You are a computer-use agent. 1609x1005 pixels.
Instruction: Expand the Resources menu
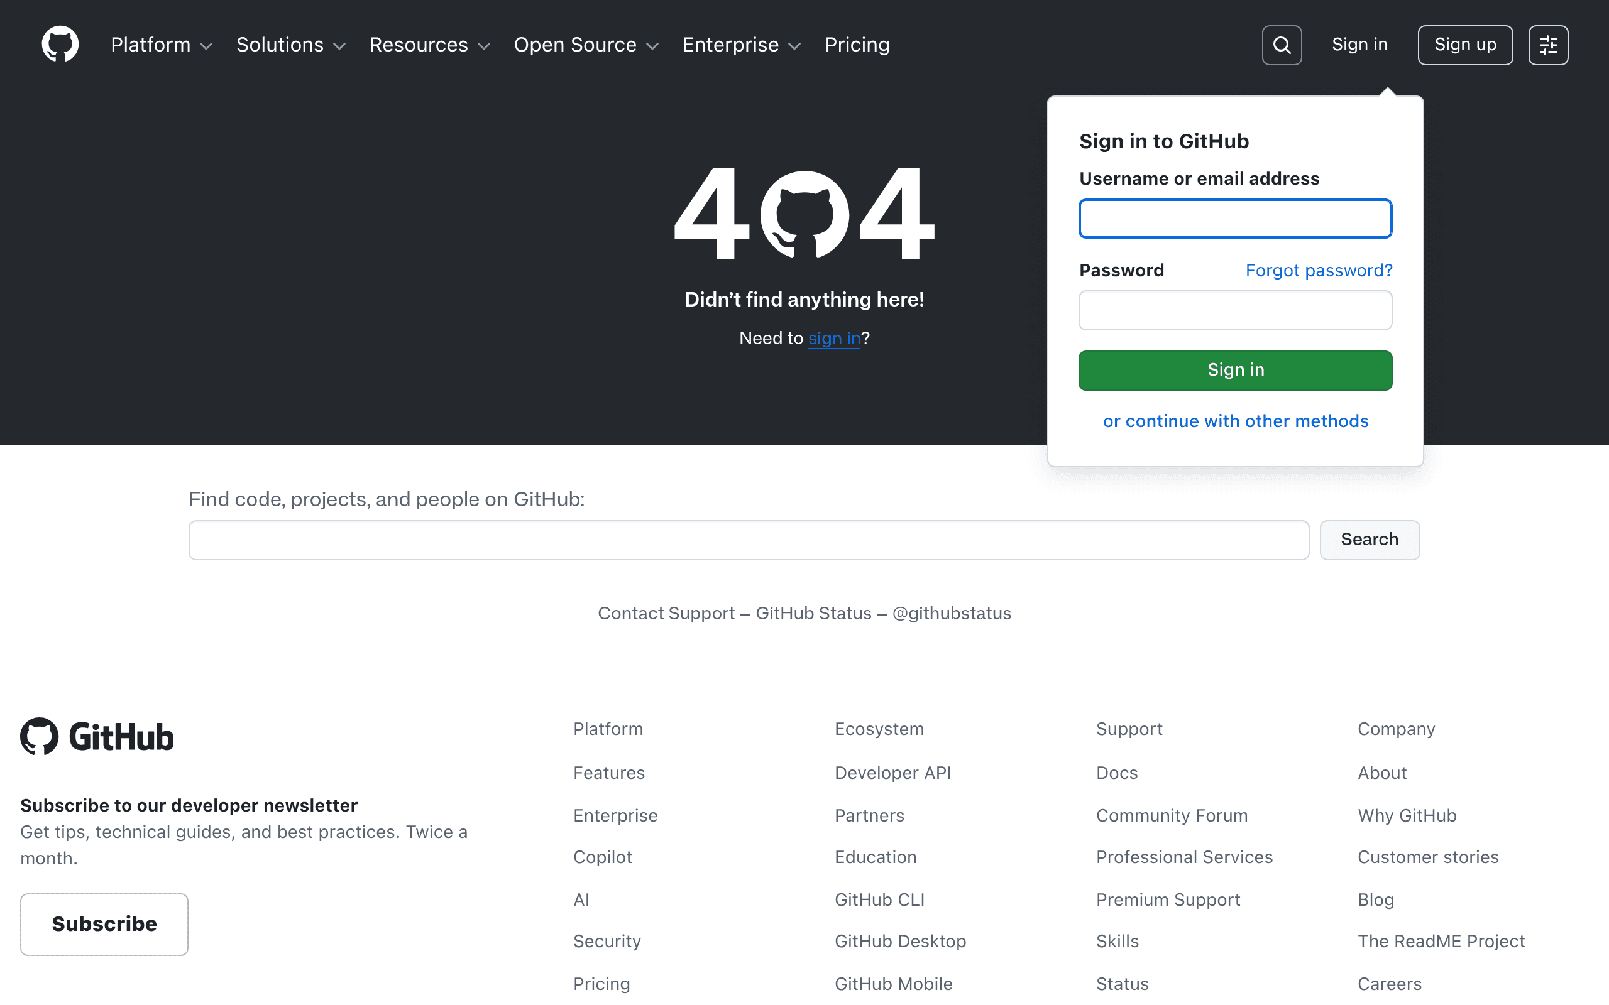430,45
